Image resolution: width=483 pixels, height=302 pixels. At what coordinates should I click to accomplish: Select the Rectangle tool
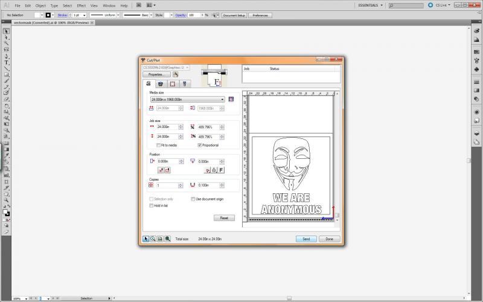(x=6, y=74)
